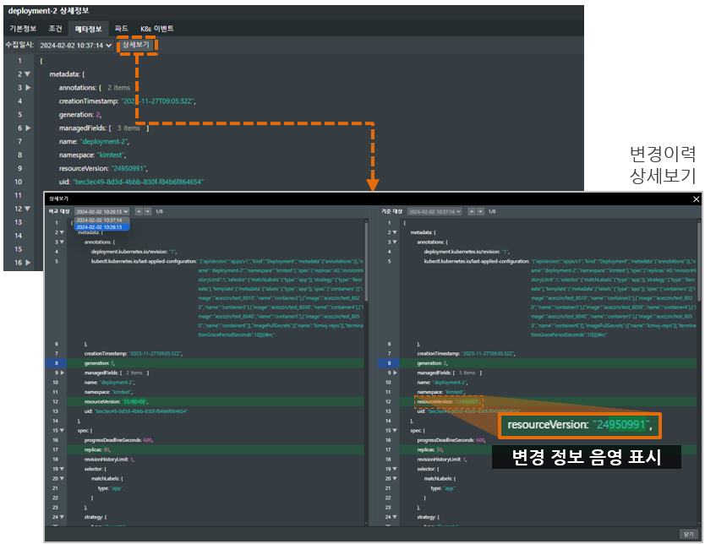Open the 비교 대상 timestamp dropdown
Viewport: 705px width, 544px height.
click(102, 211)
